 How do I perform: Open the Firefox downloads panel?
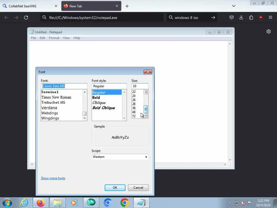241,17
